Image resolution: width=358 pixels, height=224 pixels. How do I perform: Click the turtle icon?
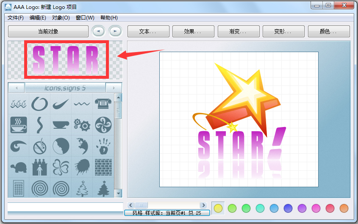19,167
